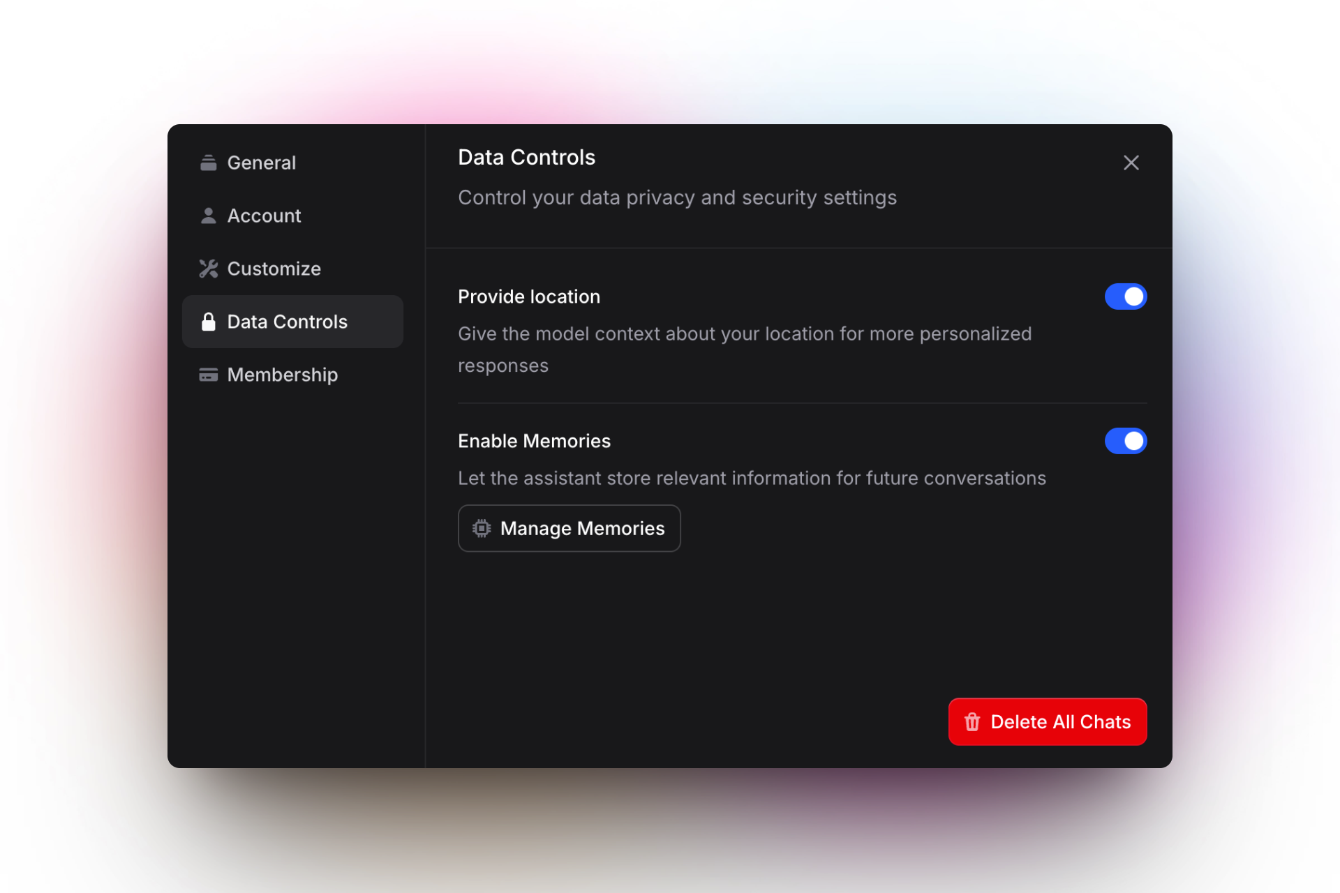Click the Enable Memories setting title
This screenshot has height=893, width=1340.
[534, 441]
